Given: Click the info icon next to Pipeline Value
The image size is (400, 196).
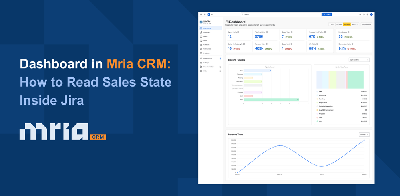Looking at the screenshot, I should pyautogui.click(x=267, y=32).
